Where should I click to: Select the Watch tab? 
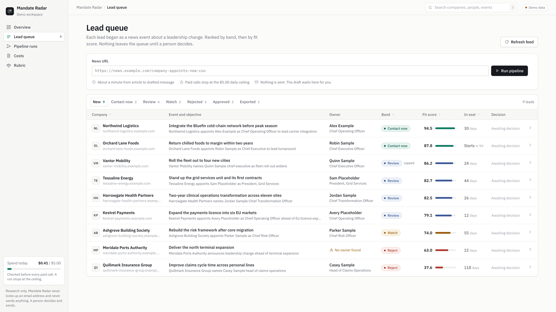point(173,102)
